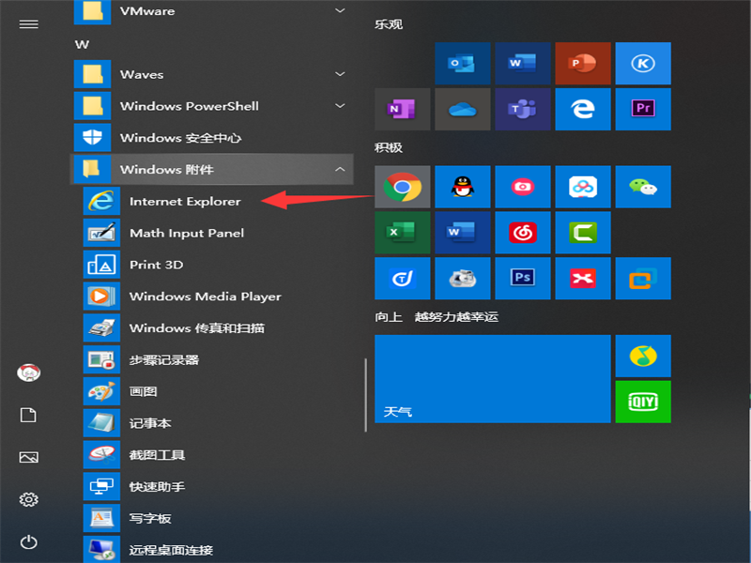751x563 pixels.
Task: Launch WeChat from the tiles
Action: pos(643,186)
